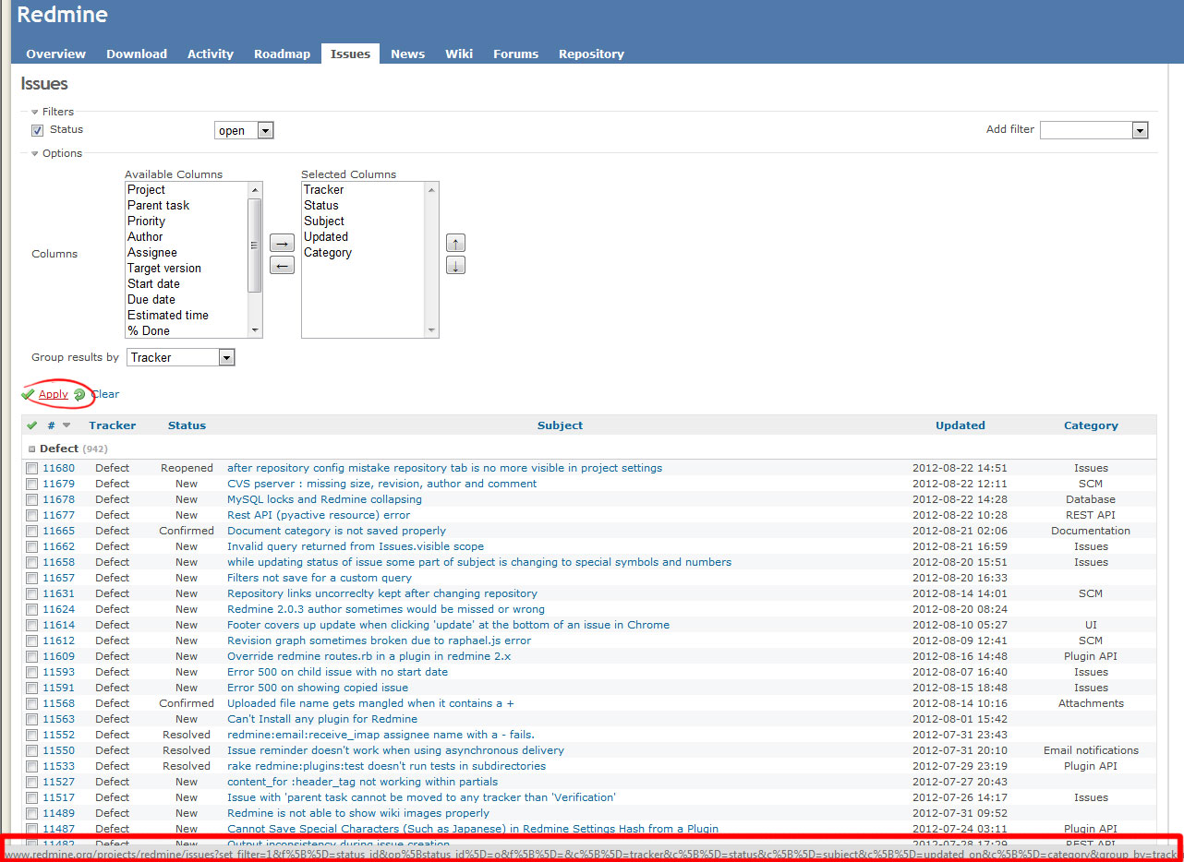
Task: Open 'Redmine is not able to show wiki images properly'
Action: point(358,813)
